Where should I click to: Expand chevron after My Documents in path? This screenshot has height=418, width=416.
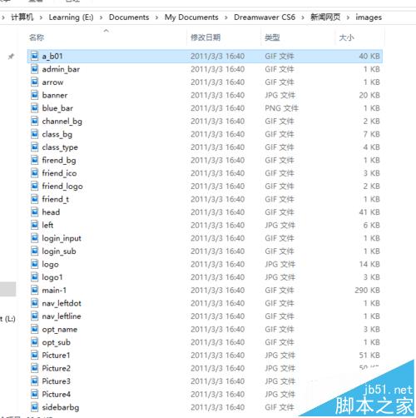click(226, 17)
